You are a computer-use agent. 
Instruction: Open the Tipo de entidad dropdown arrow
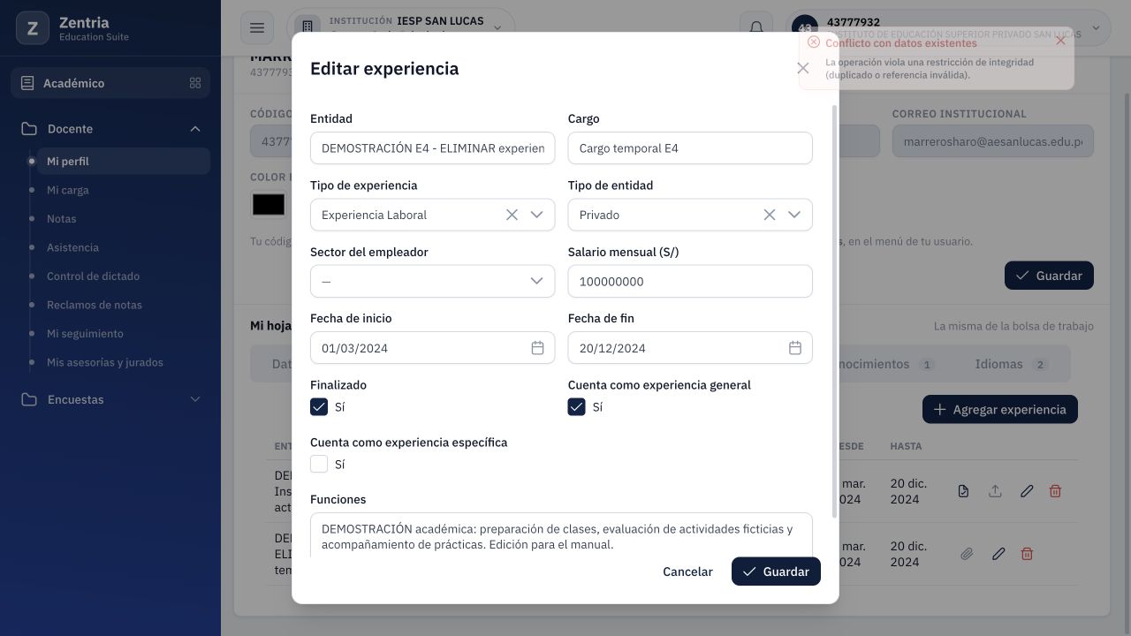tap(794, 215)
